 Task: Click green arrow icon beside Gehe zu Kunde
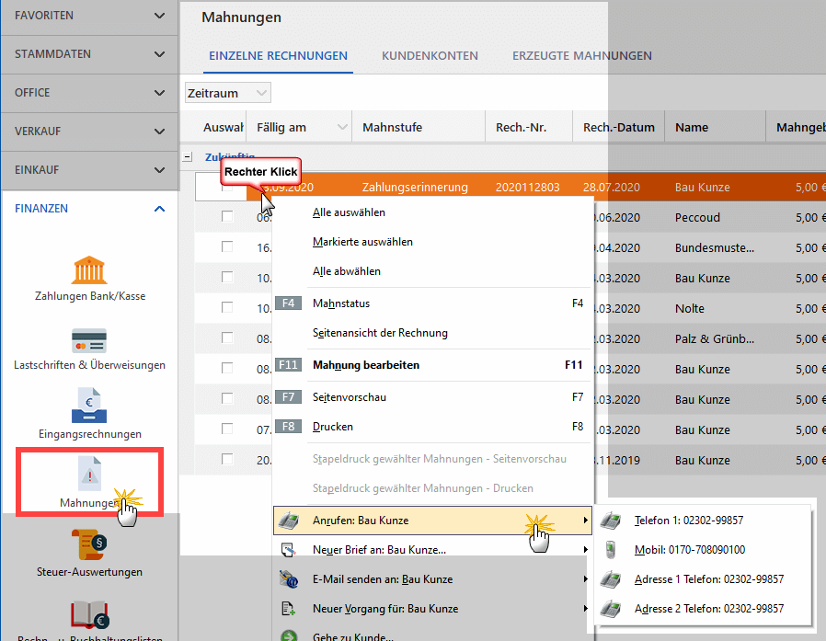tap(289, 635)
